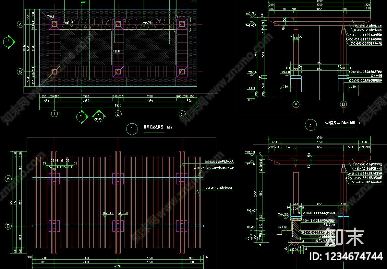The image size is (387, 269).
Task: Click the TW0.450 level mark in section drawing
Action: pos(283,215)
